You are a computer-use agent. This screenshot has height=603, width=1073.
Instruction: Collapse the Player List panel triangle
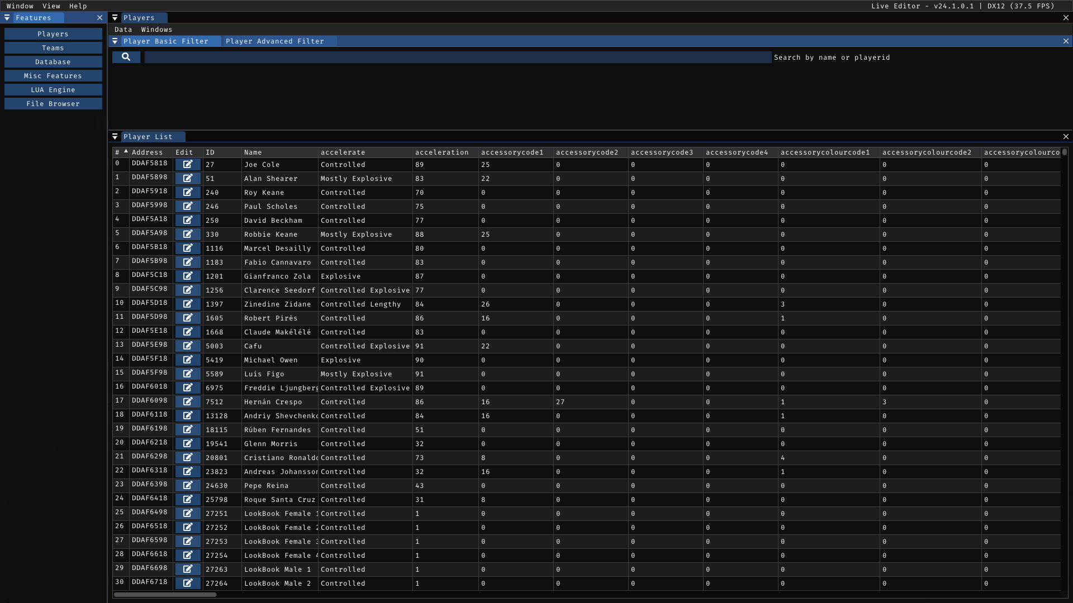click(115, 137)
